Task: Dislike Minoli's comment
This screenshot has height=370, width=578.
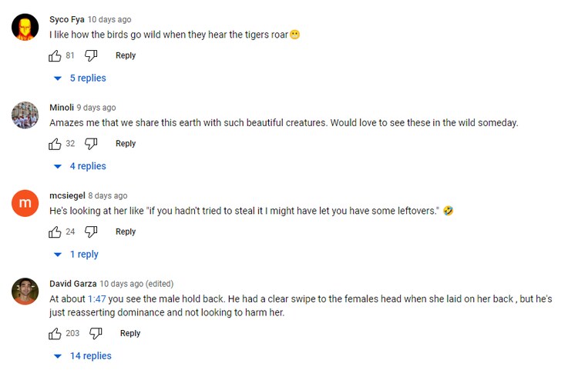Action: [91, 144]
